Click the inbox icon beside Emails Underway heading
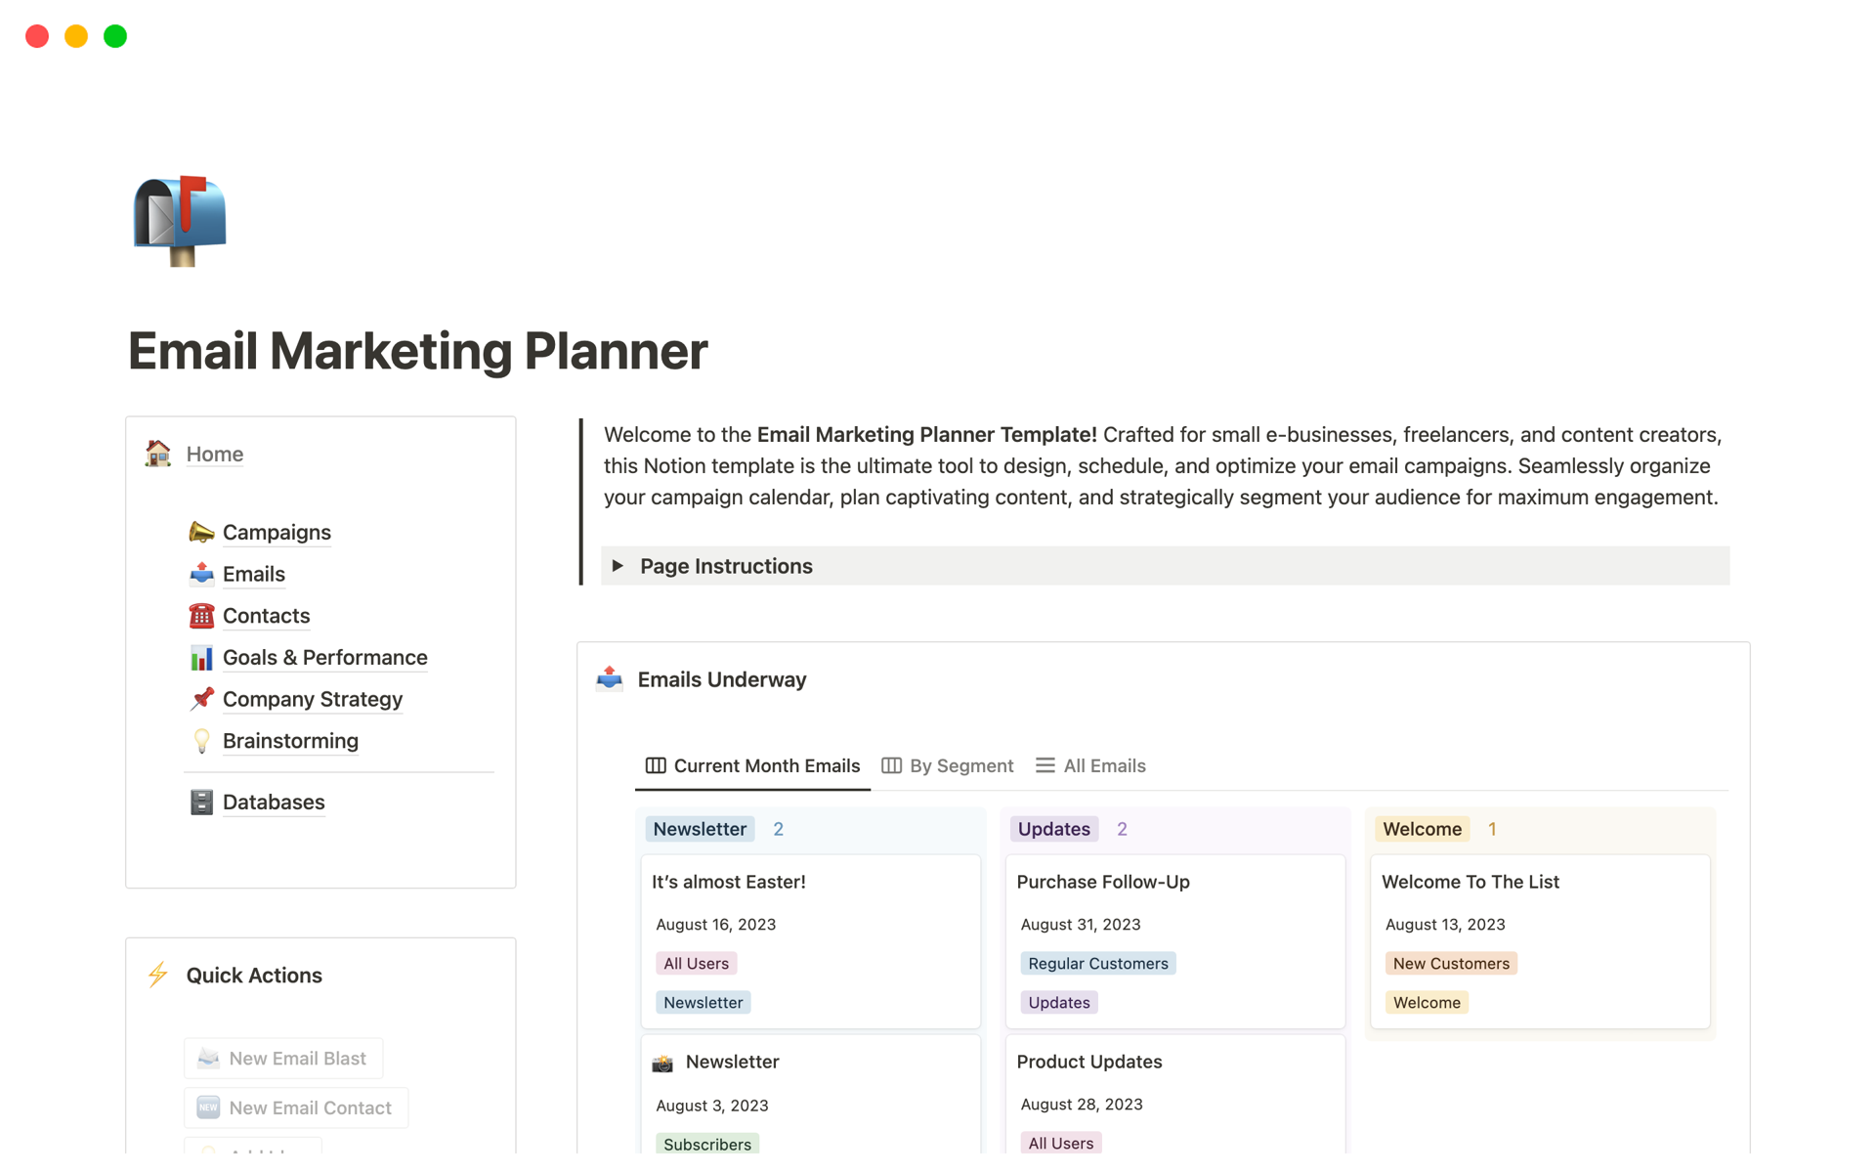The height and width of the screenshot is (1173, 1876). (609, 678)
